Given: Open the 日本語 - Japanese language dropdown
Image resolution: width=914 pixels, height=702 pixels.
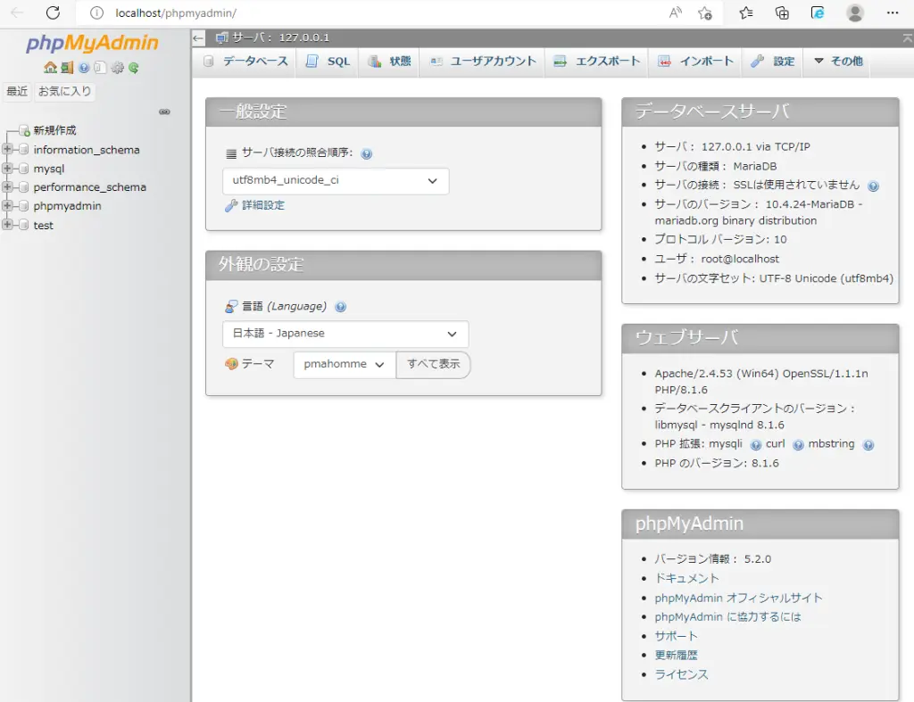Looking at the screenshot, I should click(345, 334).
